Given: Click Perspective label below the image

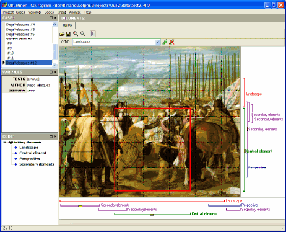Looking at the screenshot, I should [x=249, y=205].
